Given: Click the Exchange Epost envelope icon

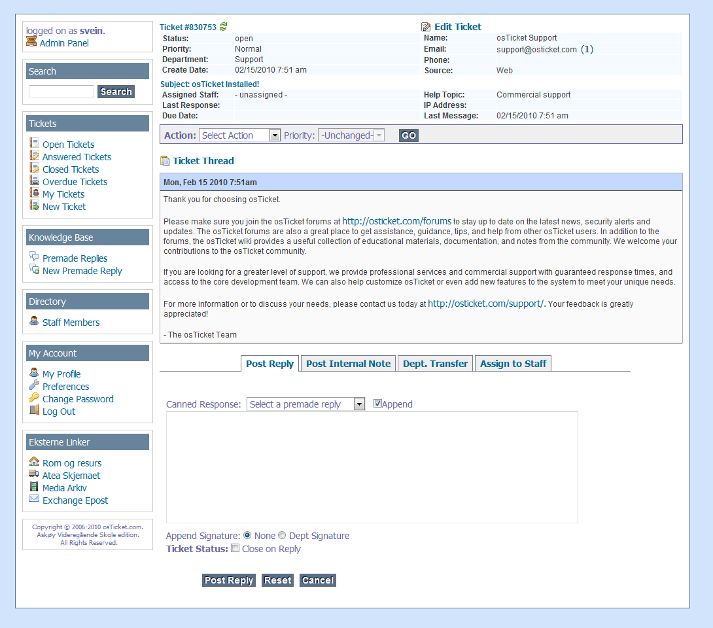Looking at the screenshot, I should (x=34, y=498).
